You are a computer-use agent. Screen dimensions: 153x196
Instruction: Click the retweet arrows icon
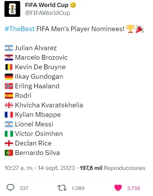pyautogui.click(x=62, y=188)
